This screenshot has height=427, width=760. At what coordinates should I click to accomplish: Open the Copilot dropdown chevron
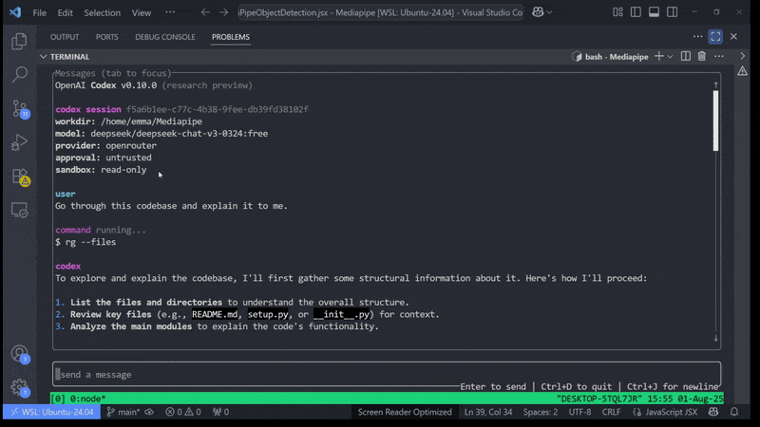[549, 12]
